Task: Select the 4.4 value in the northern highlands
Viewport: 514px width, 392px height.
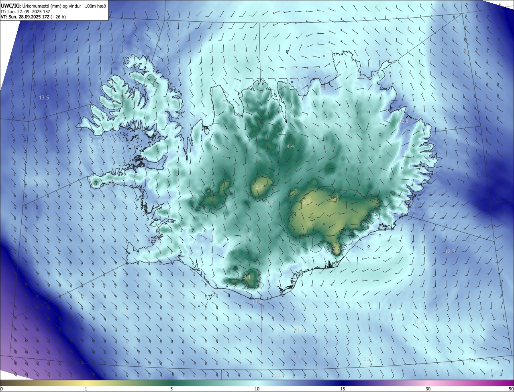Action: pyautogui.click(x=290, y=147)
